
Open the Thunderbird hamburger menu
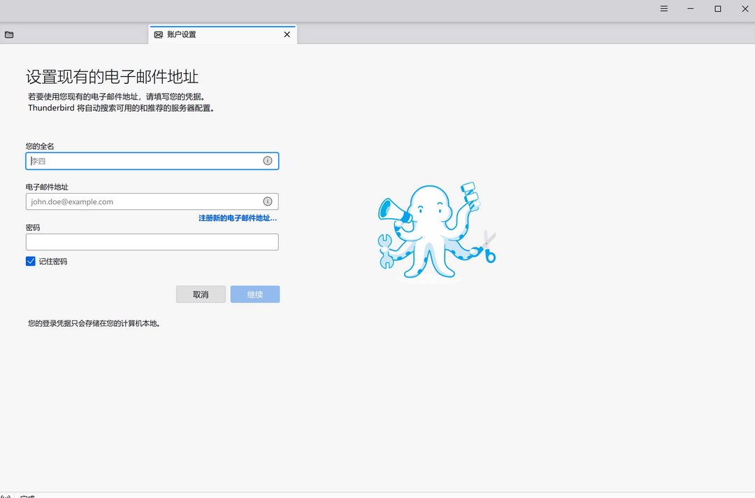tap(663, 8)
